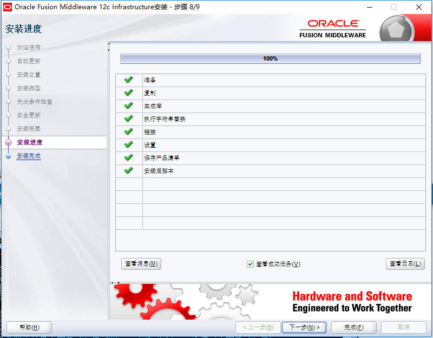
Task: Select 先决条件检查 step in sidebar
Action: coord(35,102)
